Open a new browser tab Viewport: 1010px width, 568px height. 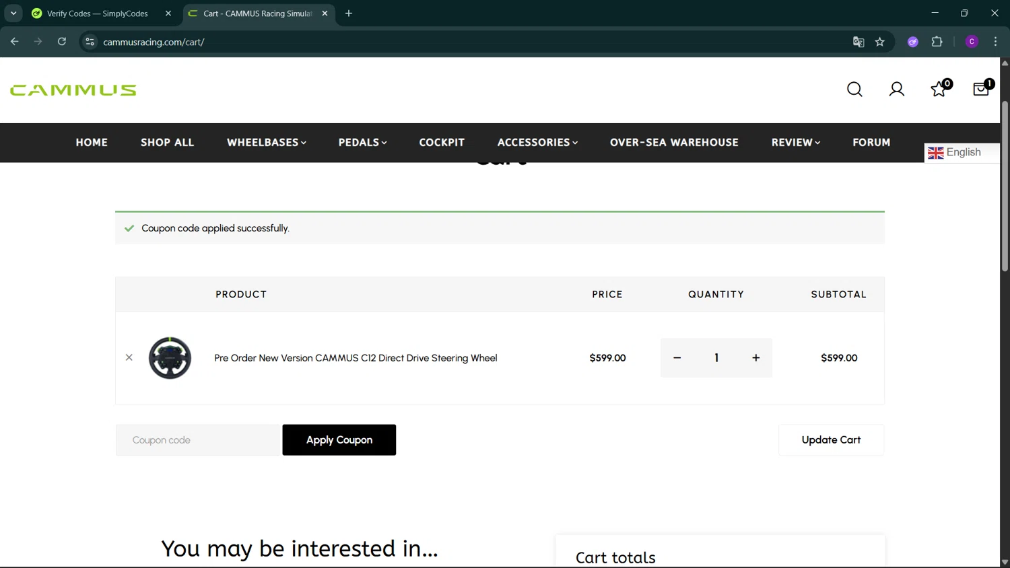coord(349,13)
